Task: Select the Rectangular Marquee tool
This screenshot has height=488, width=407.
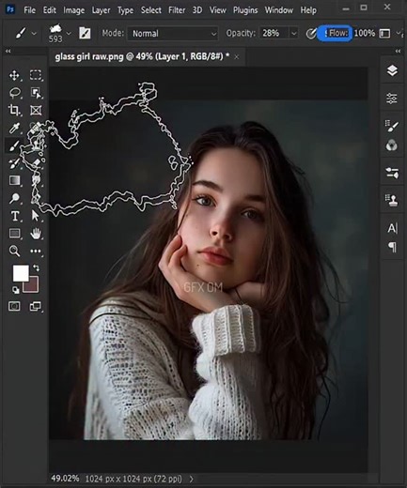Action: [36, 75]
